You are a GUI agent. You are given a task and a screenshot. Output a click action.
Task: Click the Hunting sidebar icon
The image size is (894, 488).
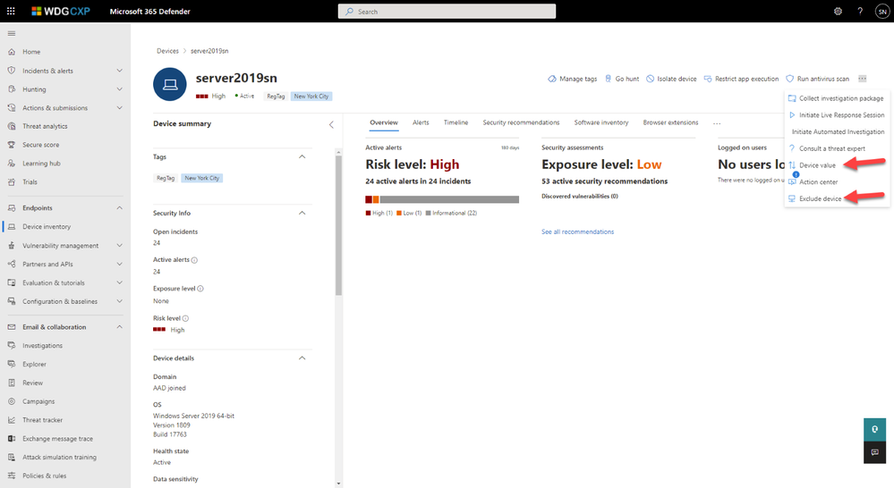[12, 89]
